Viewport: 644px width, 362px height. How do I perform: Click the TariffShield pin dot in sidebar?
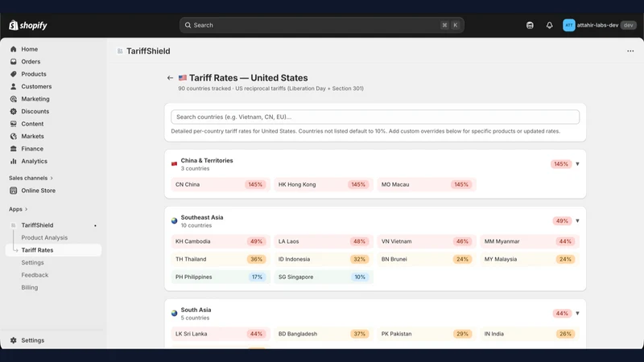click(95, 226)
